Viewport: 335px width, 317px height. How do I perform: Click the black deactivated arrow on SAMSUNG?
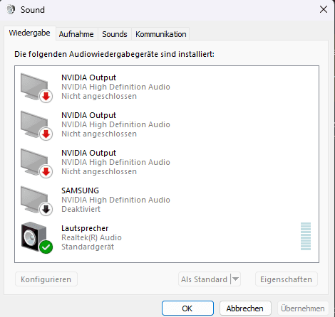[x=46, y=209]
